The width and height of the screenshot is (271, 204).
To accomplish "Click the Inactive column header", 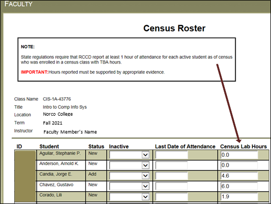I will (119, 146).
